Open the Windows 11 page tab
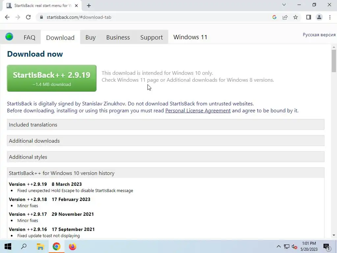The height and width of the screenshot is (253, 337). point(190,37)
